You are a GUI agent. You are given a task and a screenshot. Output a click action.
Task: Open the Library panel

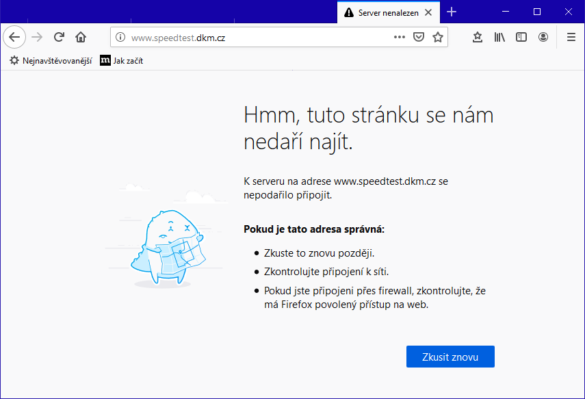(499, 38)
